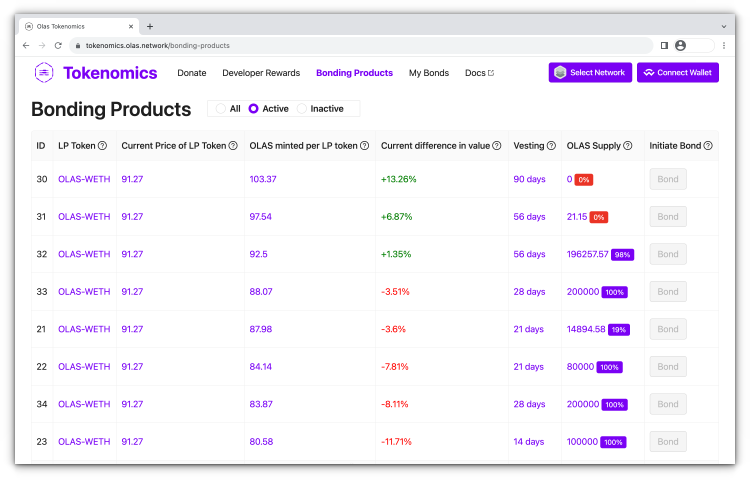The width and height of the screenshot is (750, 480).
Task: Click the browser address bar URL field
Action: coord(350,45)
